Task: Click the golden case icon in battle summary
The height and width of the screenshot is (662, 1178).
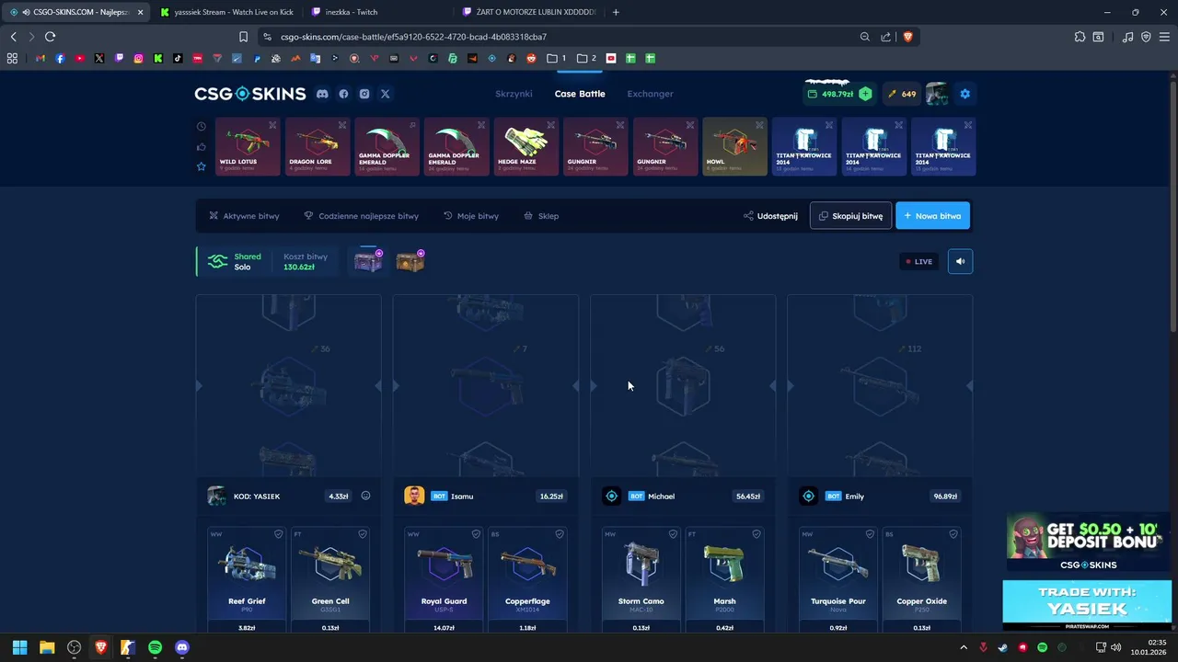Action: pyautogui.click(x=410, y=262)
